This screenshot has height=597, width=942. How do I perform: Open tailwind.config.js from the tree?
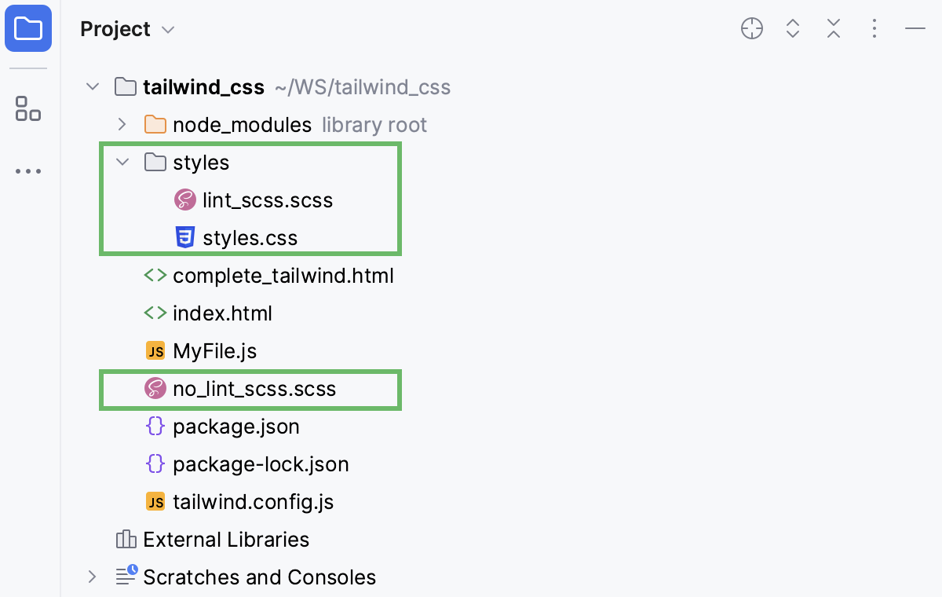[x=253, y=501]
